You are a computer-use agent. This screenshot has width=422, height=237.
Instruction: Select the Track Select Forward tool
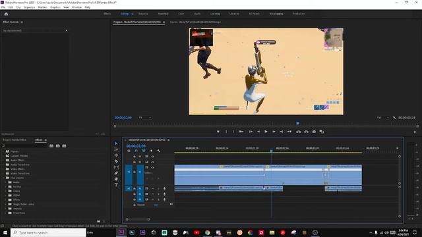116,149
